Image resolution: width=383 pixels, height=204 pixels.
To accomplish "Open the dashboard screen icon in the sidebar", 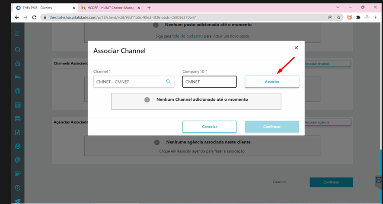I will coord(17,174).
